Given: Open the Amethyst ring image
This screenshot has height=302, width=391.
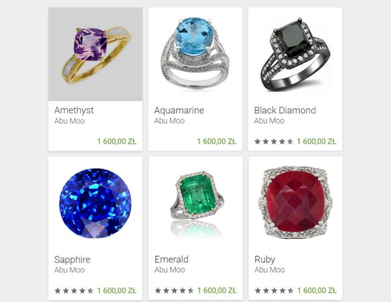Looking at the screenshot, I should (95, 54).
